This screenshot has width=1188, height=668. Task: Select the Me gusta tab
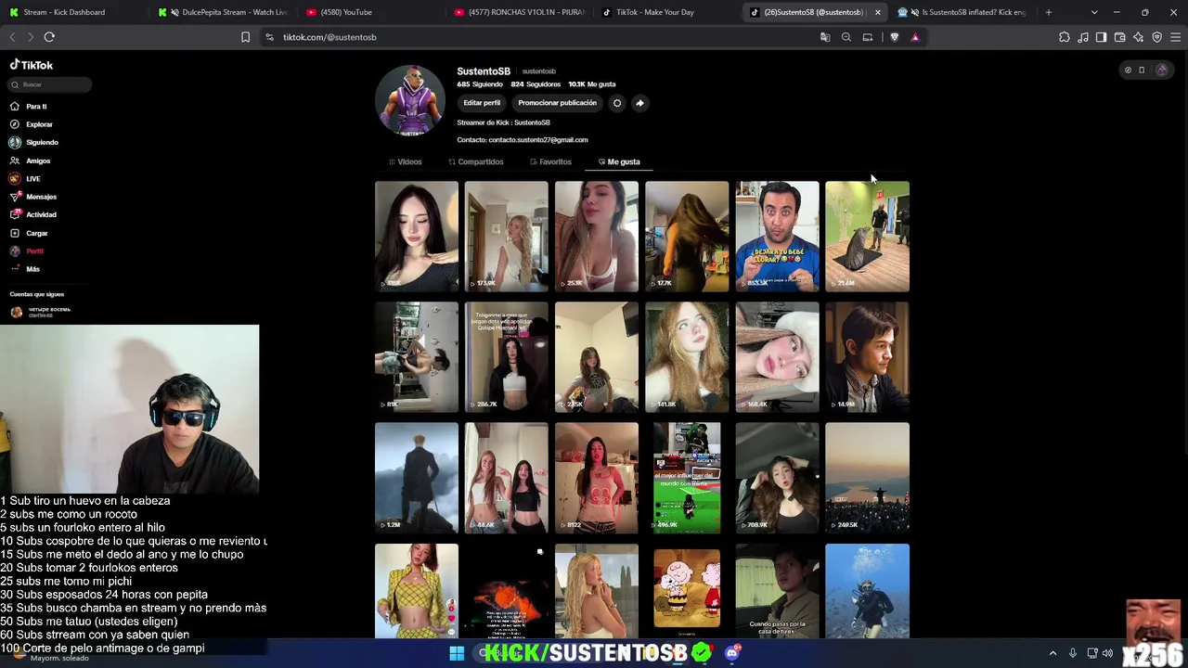(619, 161)
